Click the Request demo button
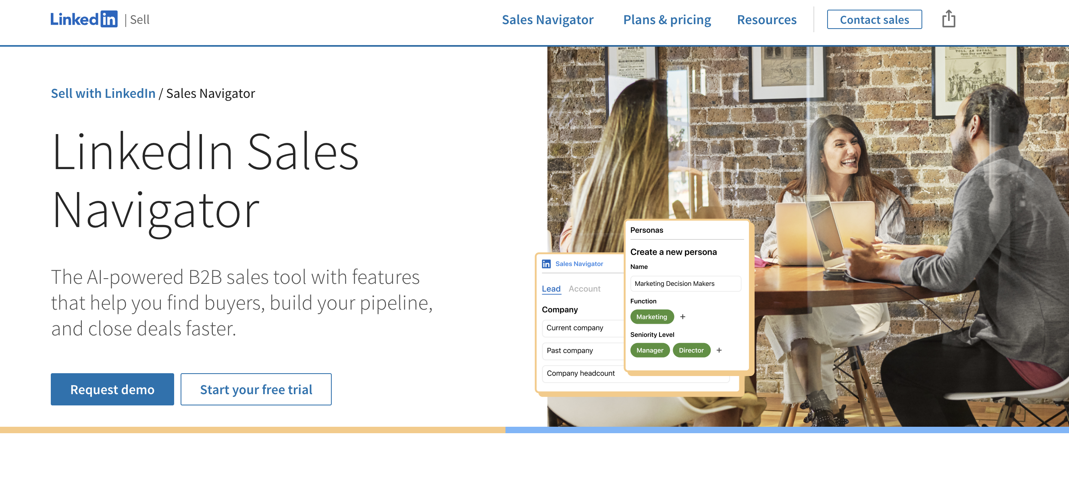This screenshot has height=496, width=1069. [112, 389]
